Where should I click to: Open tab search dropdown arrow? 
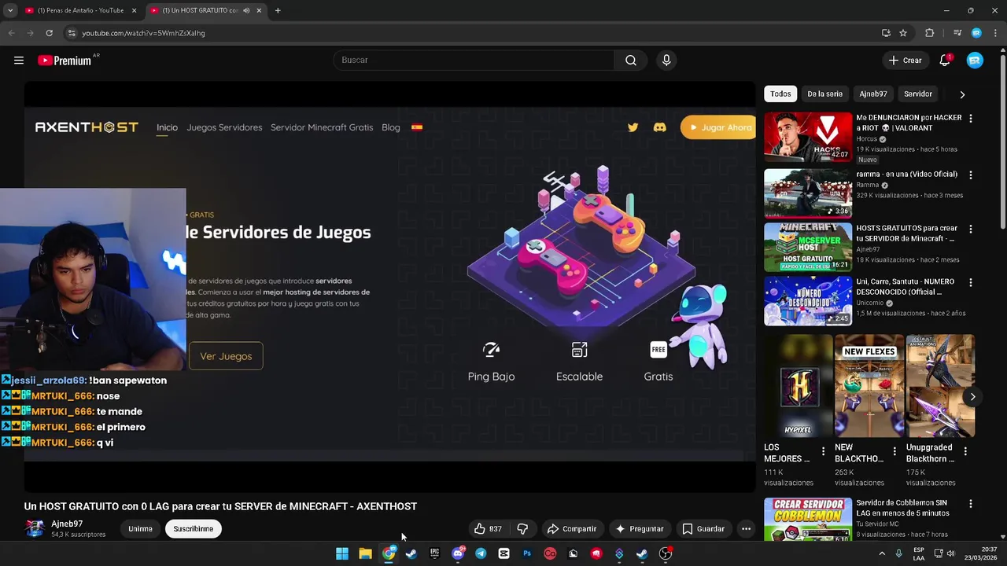click(10, 10)
